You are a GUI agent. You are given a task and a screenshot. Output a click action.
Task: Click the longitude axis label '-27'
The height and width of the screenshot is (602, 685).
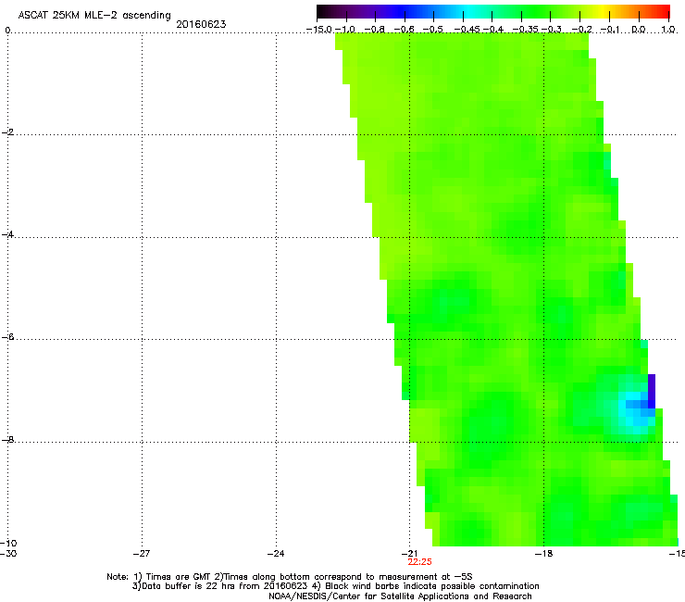pos(142,554)
